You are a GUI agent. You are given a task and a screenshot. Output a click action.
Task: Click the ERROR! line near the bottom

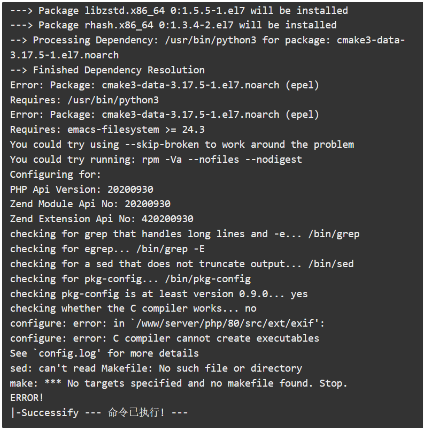[27, 398]
